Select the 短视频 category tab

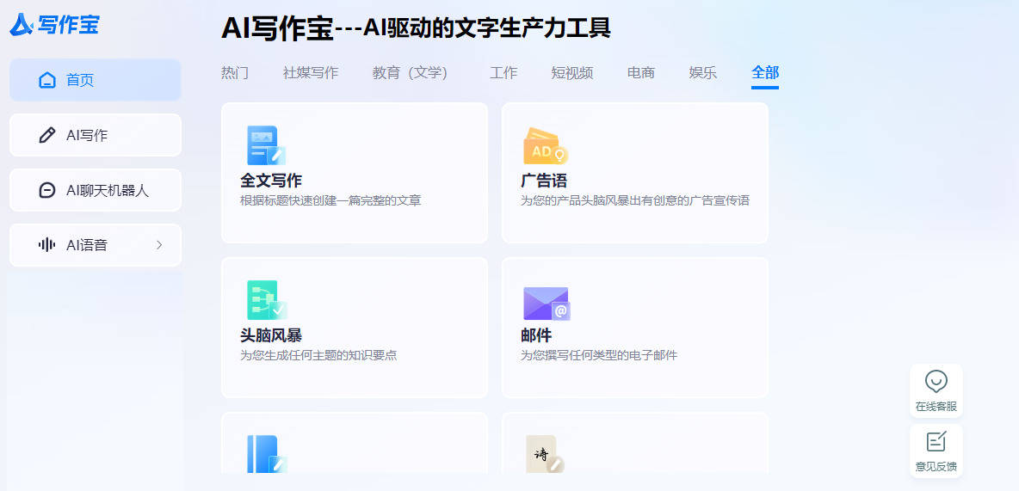click(x=571, y=73)
